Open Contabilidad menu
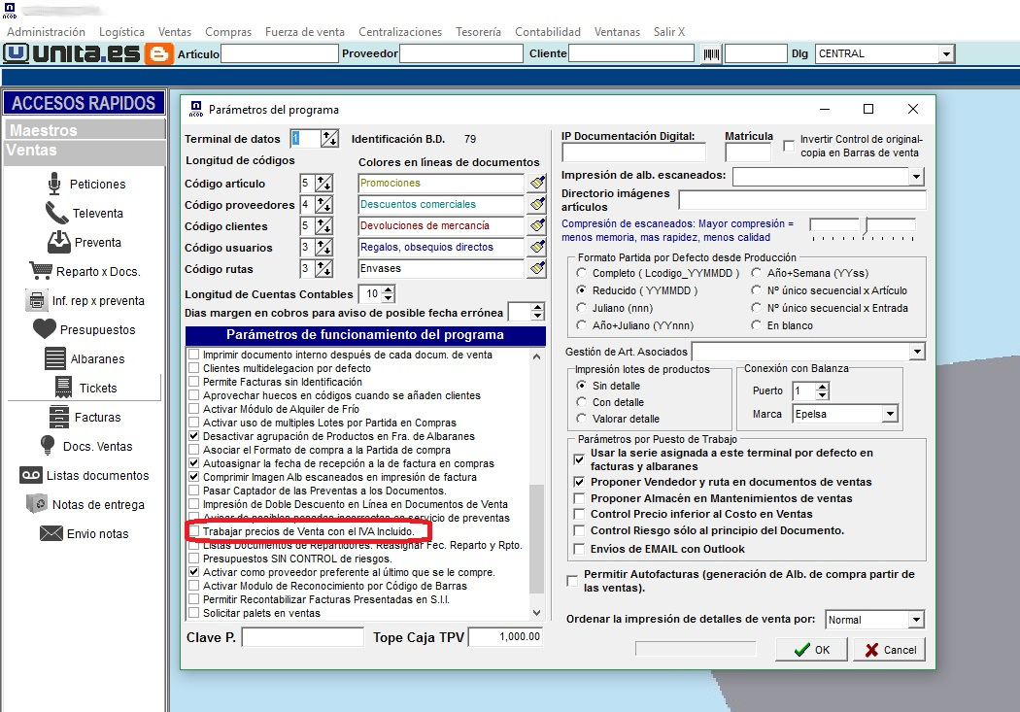 548,32
